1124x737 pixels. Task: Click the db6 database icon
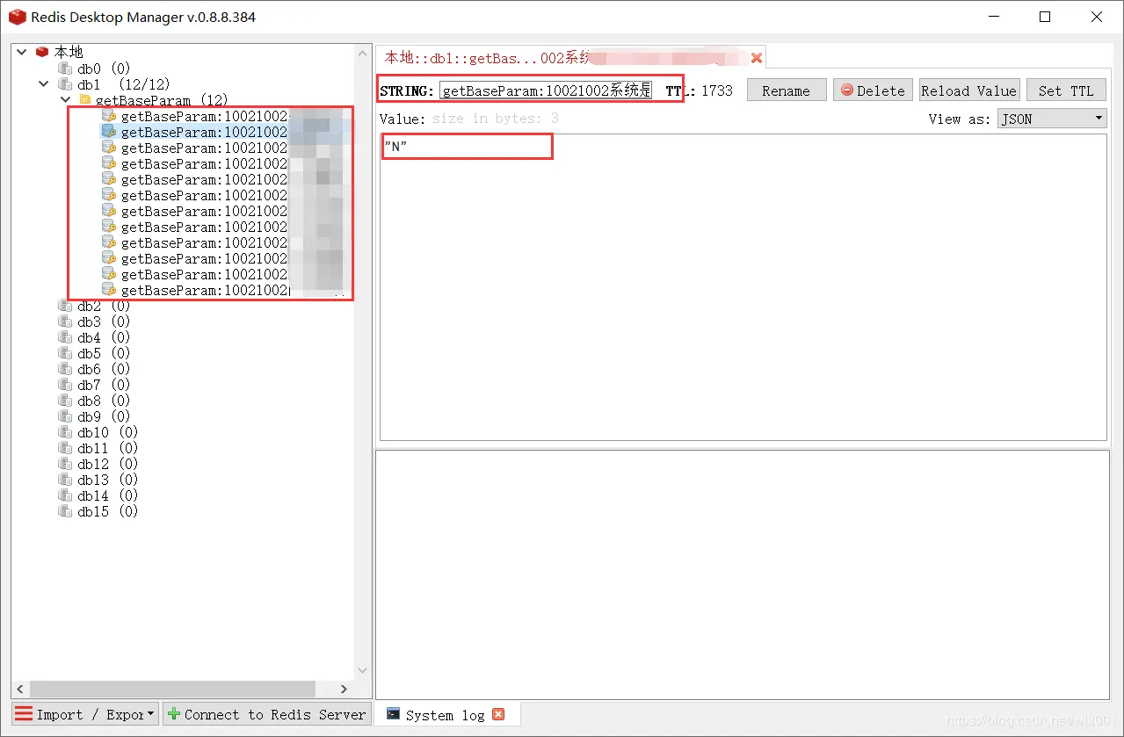pos(65,369)
